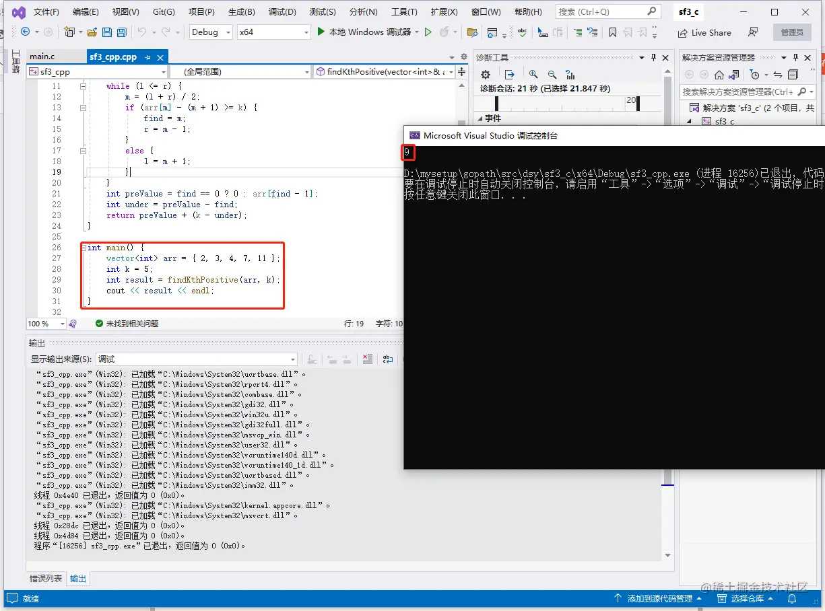Open the Debug configuration dropdown
825x611 pixels.
click(x=211, y=32)
